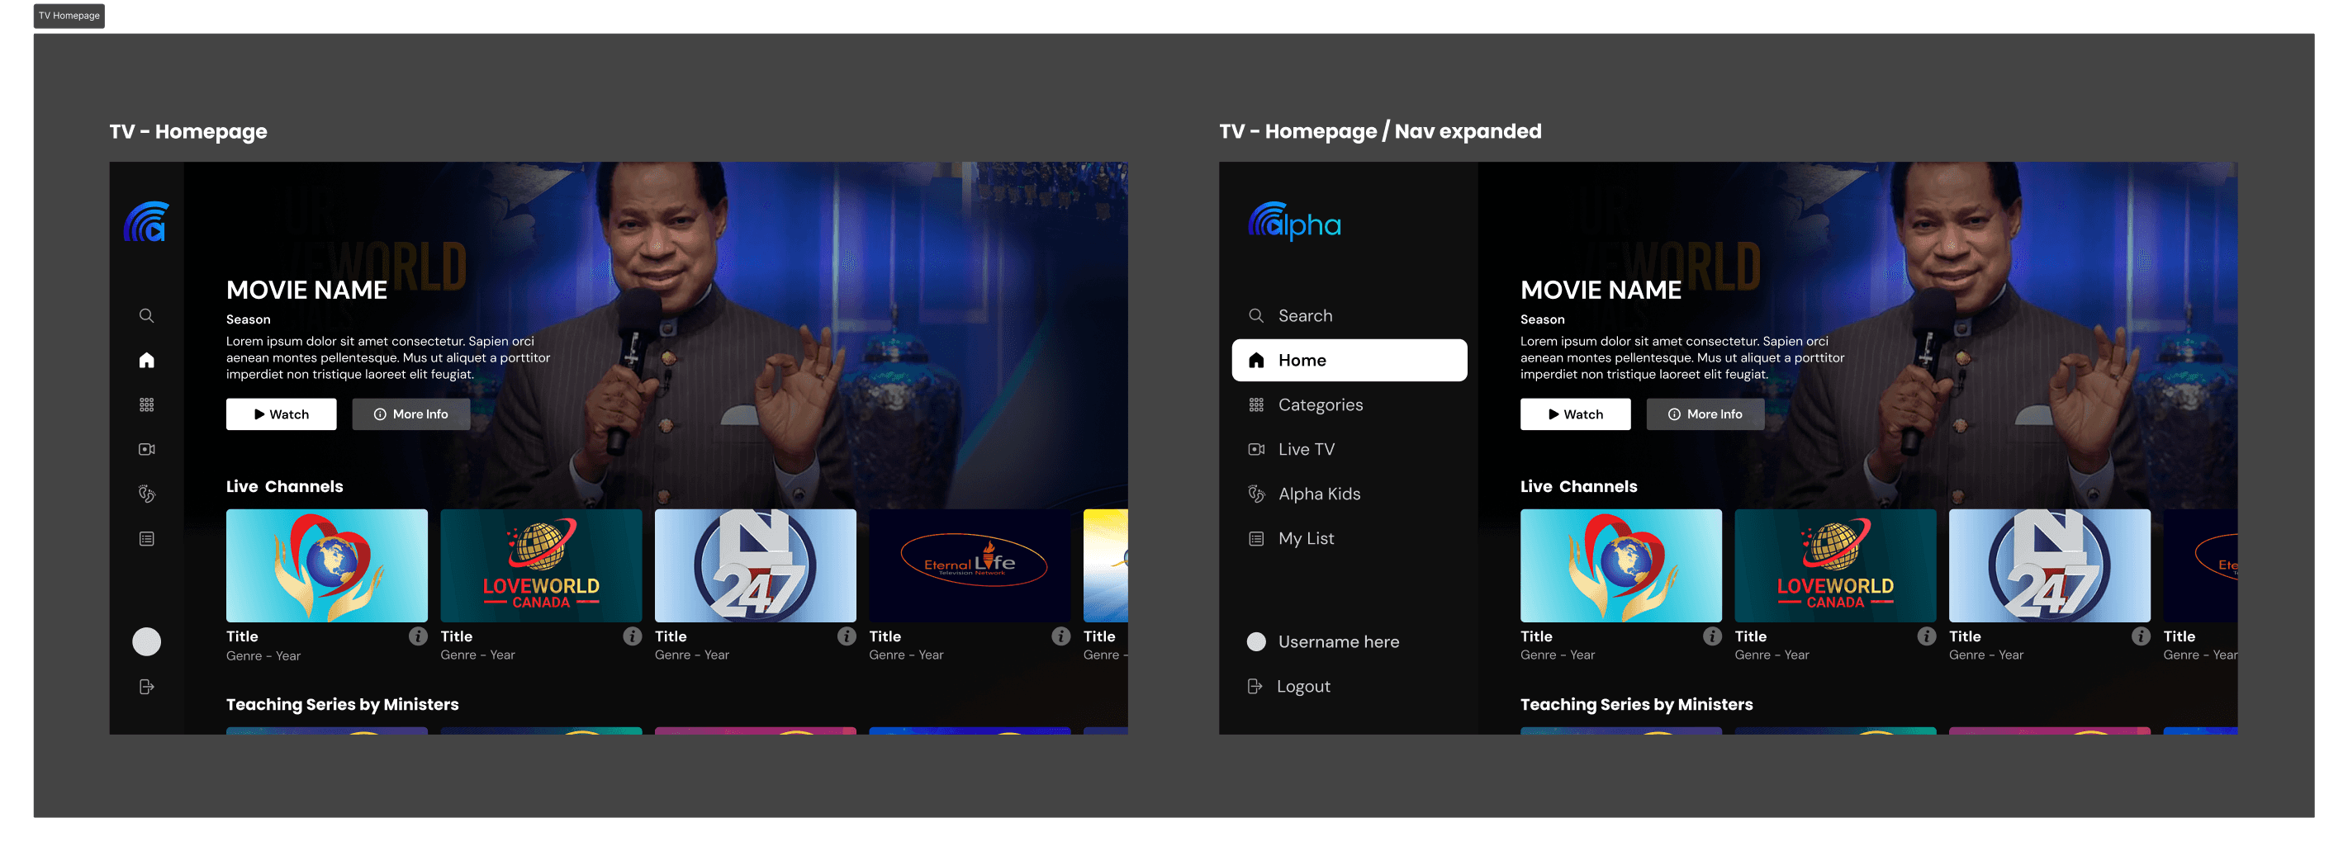
Task: Click Watch button on left homepage frame
Action: pos(281,414)
